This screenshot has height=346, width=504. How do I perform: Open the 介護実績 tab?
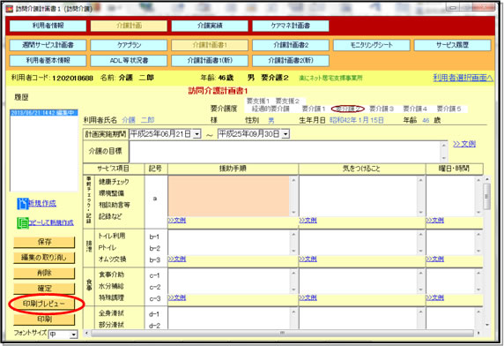(x=210, y=26)
